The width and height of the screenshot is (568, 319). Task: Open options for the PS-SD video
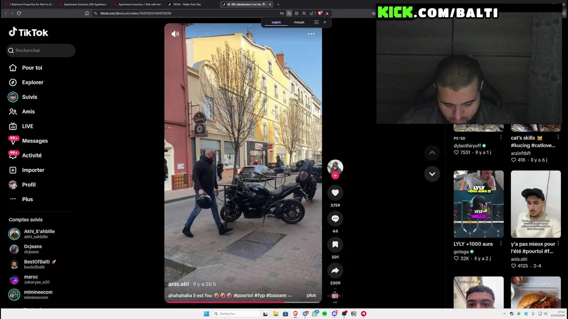point(501,138)
